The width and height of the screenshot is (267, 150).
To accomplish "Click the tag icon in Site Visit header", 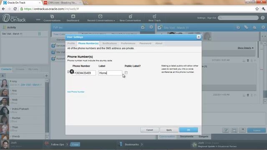I will click(x=246, y=27).
